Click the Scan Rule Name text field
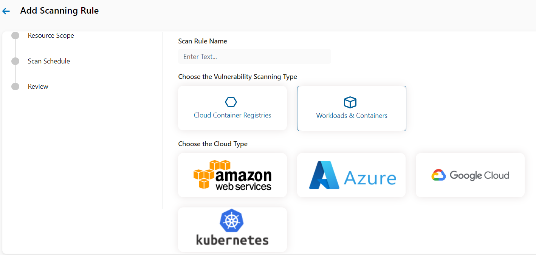The height and width of the screenshot is (255, 536). (x=254, y=56)
